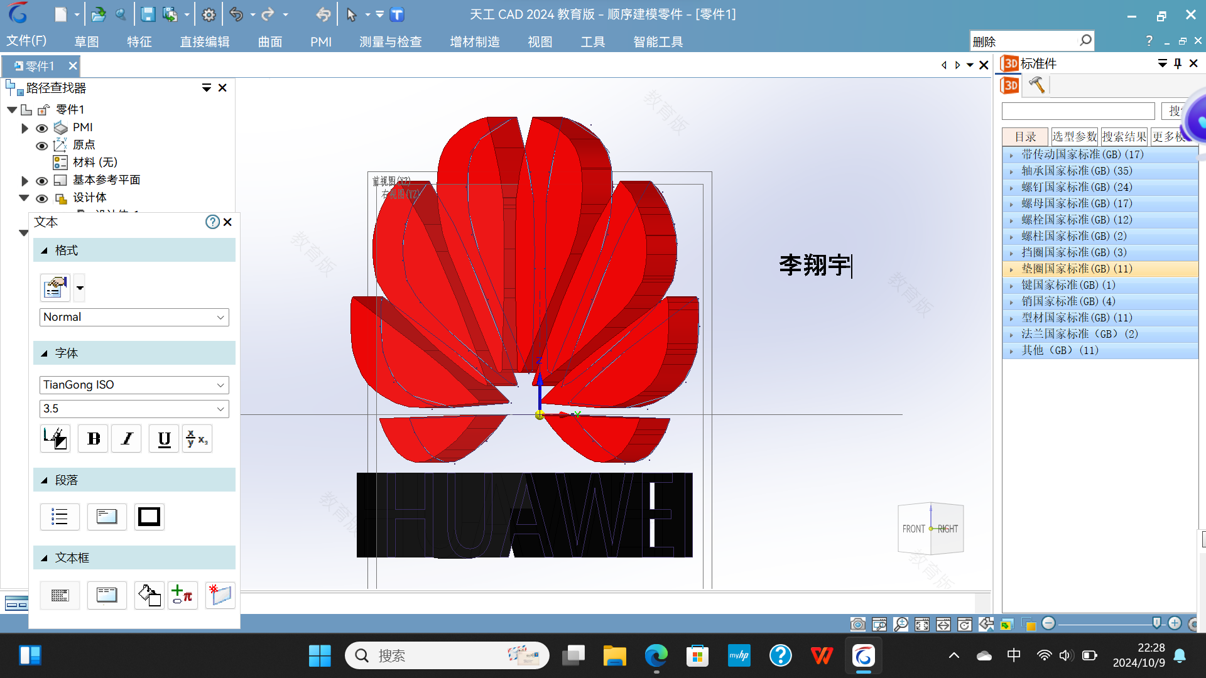Open the 草图 tab
Image resolution: width=1206 pixels, height=678 pixels.
(x=87, y=41)
